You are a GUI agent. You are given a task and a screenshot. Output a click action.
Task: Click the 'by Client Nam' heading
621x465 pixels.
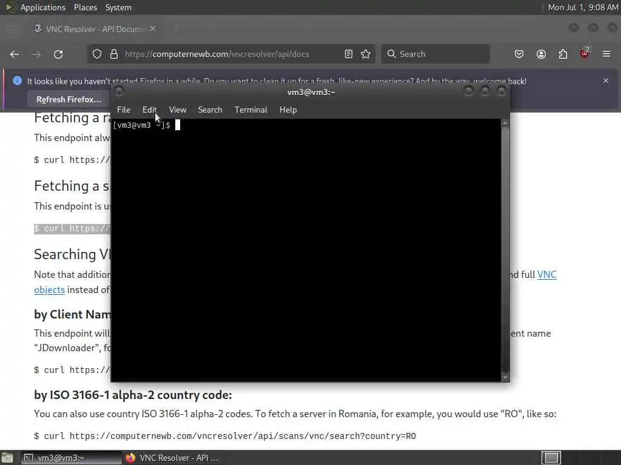(73, 314)
